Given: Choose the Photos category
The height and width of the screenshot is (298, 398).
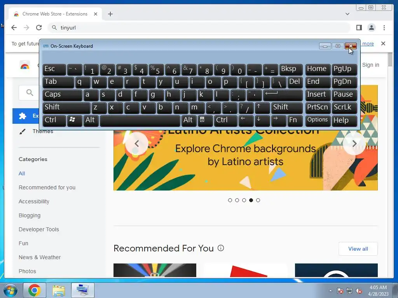Looking at the screenshot, I should point(27,271).
